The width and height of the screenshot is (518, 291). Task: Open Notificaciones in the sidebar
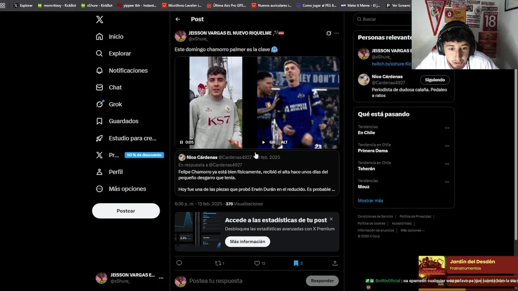pyautogui.click(x=122, y=70)
